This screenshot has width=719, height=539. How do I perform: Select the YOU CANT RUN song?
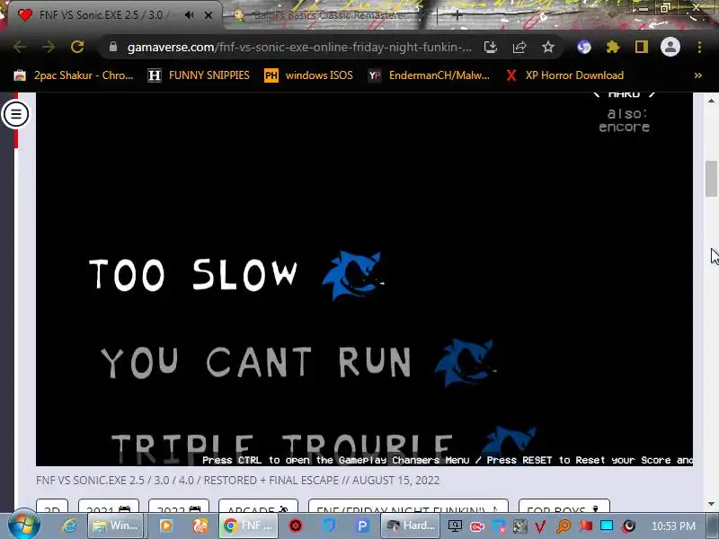pyautogui.click(x=255, y=362)
